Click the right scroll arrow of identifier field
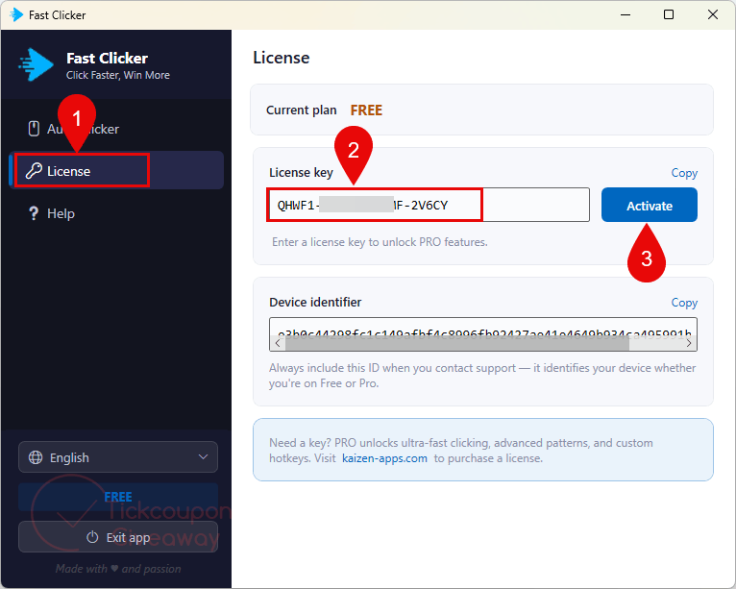 click(x=689, y=344)
